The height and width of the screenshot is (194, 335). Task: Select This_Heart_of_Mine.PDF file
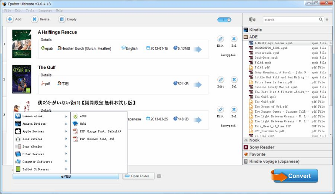pos(288,126)
